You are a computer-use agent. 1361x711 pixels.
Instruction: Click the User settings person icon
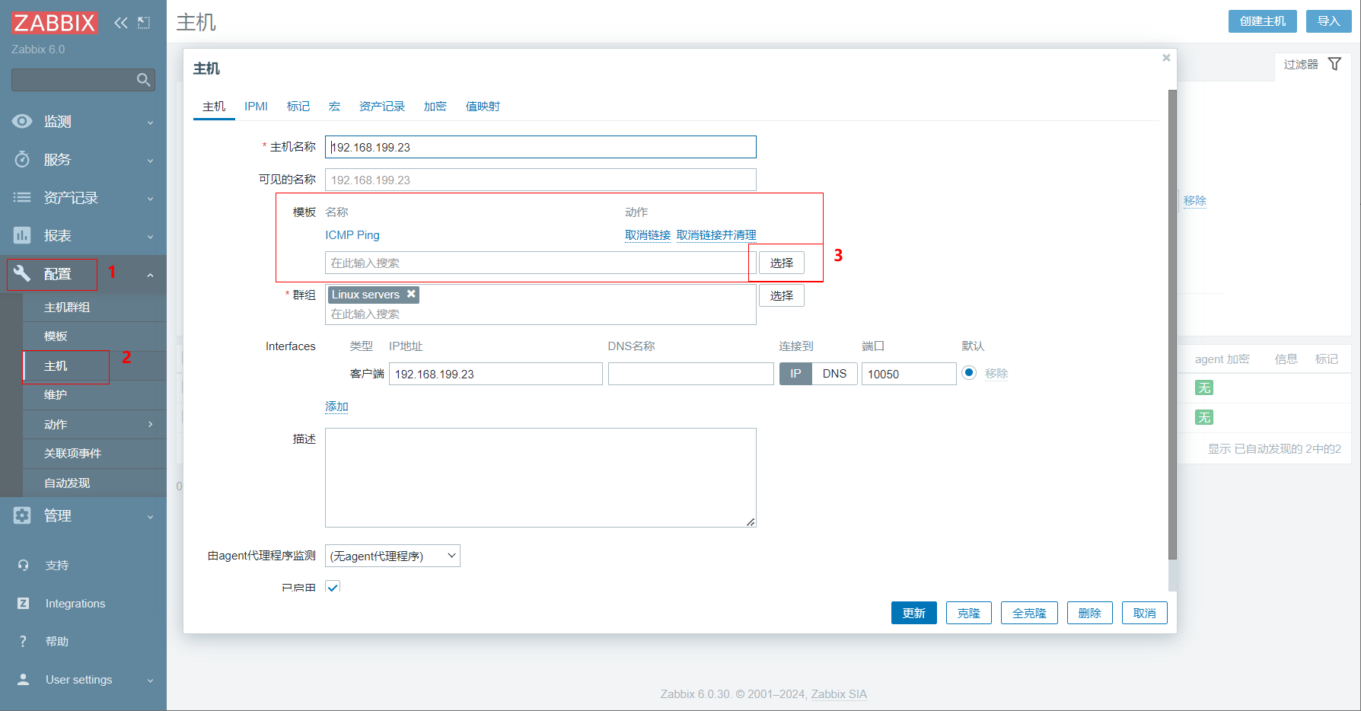(x=23, y=679)
